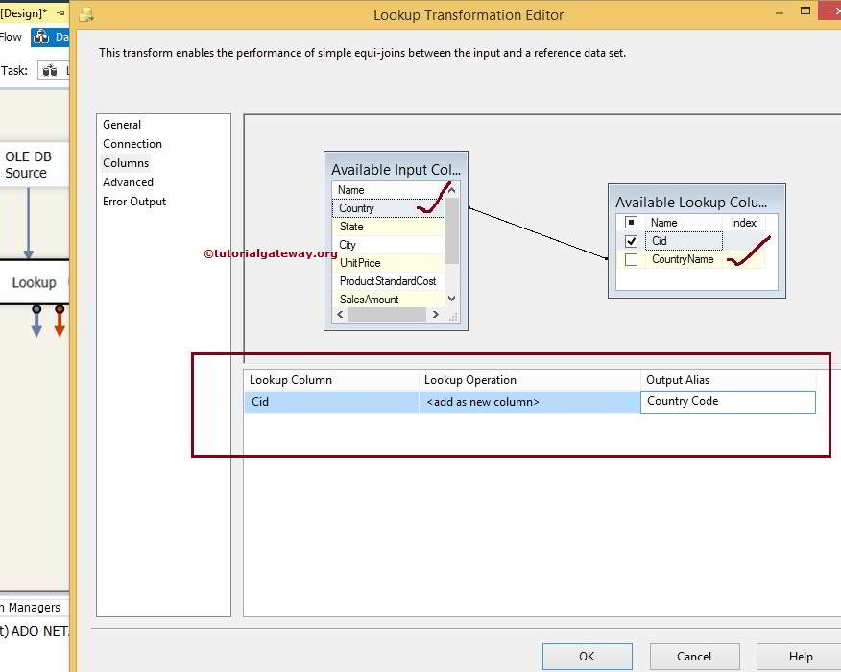Toggle the select-all checkbox beside Name header
This screenshot has height=672, width=841.
[632, 222]
